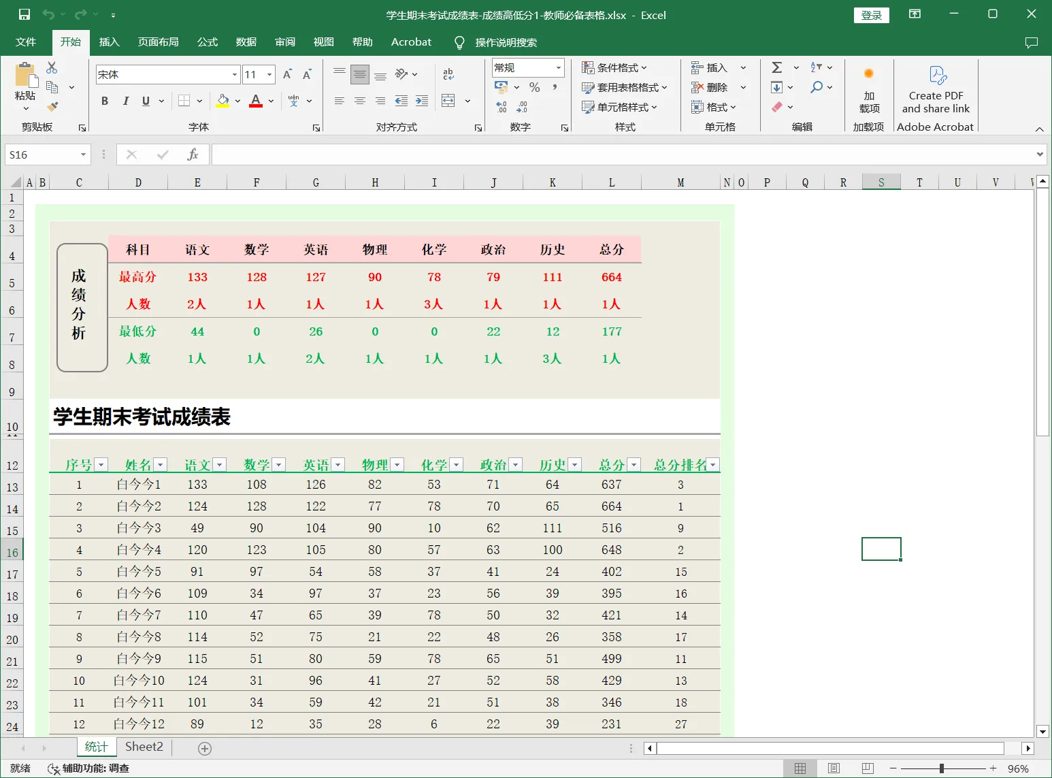Screen dimensions: 1052x778
Task: Toggle Italic formatting
Action: point(125,101)
